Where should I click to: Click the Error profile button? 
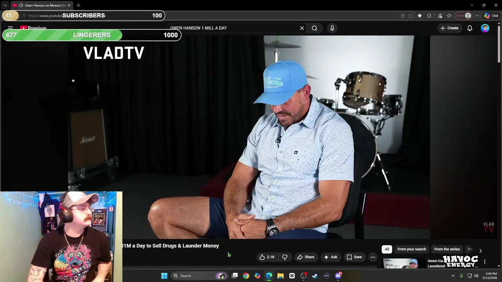(x=464, y=16)
